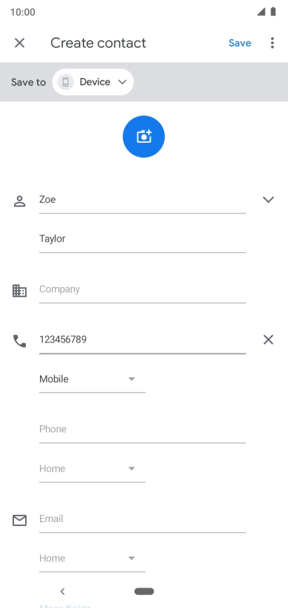
Task: Tap the phone handset icon
Action: (20, 341)
